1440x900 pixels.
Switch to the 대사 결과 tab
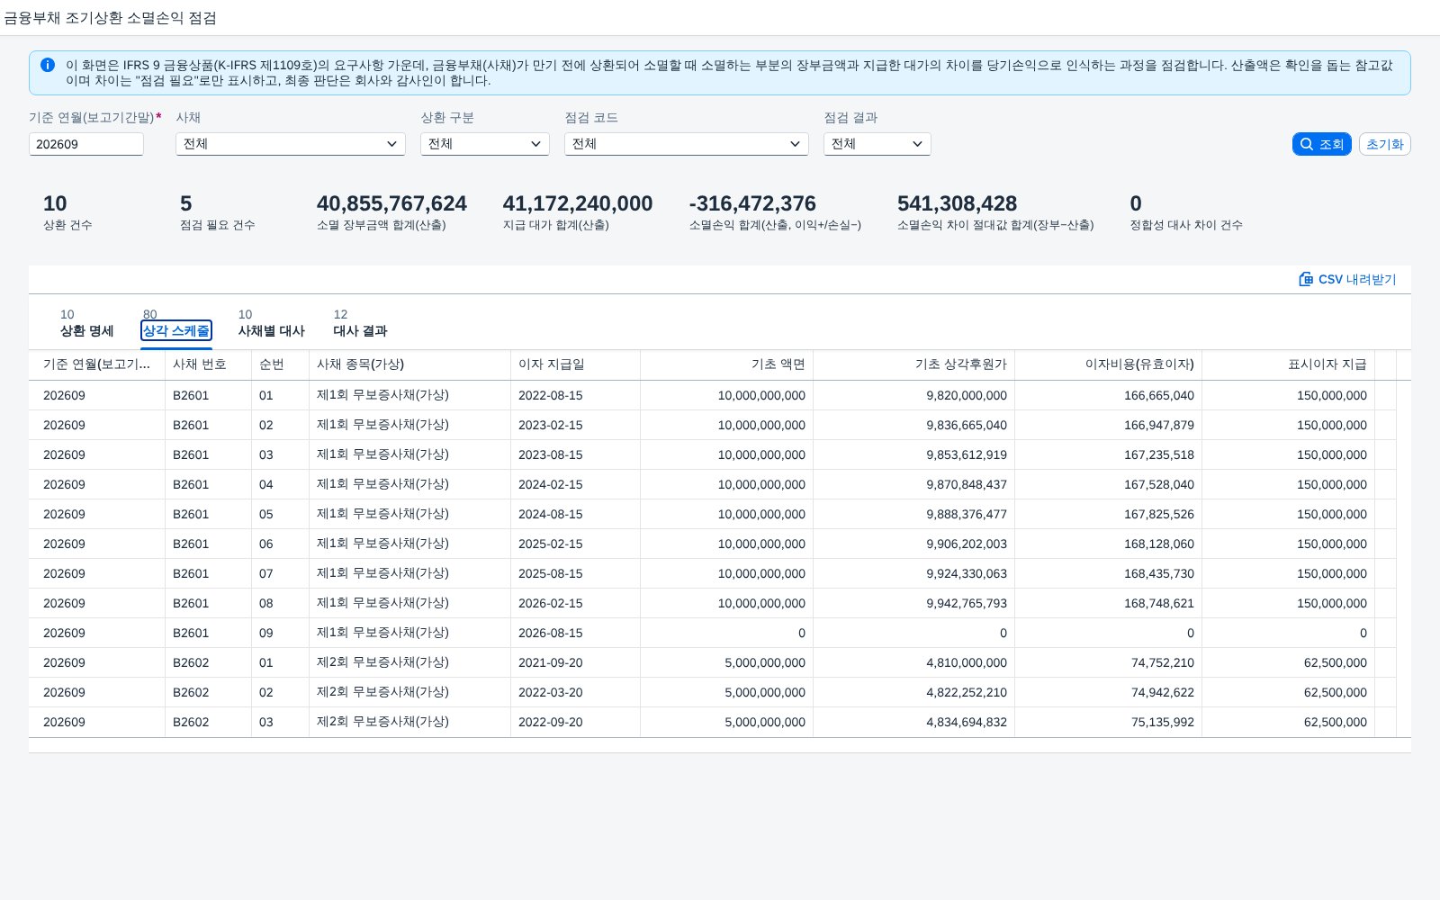coord(360,330)
